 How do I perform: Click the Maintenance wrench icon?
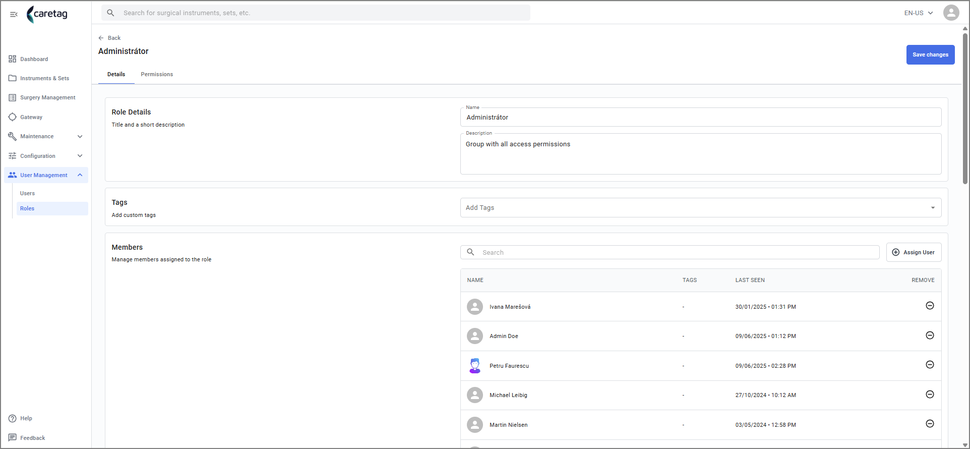(x=12, y=136)
